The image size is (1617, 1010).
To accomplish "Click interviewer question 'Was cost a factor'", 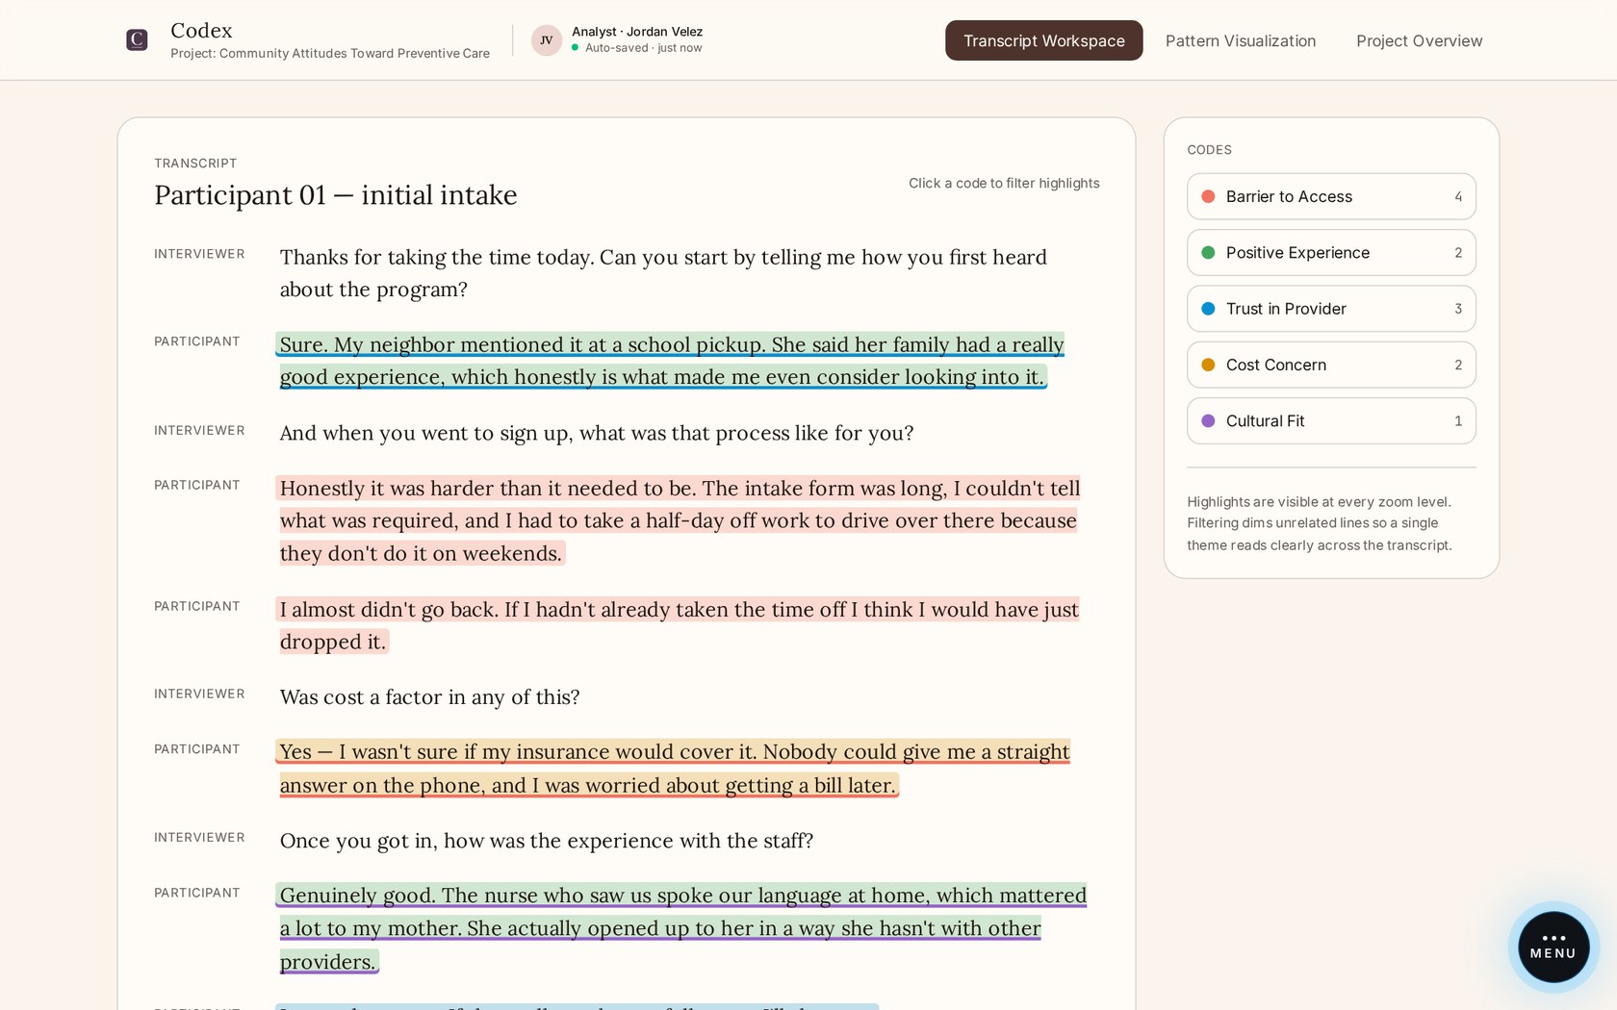I will pos(429,697).
